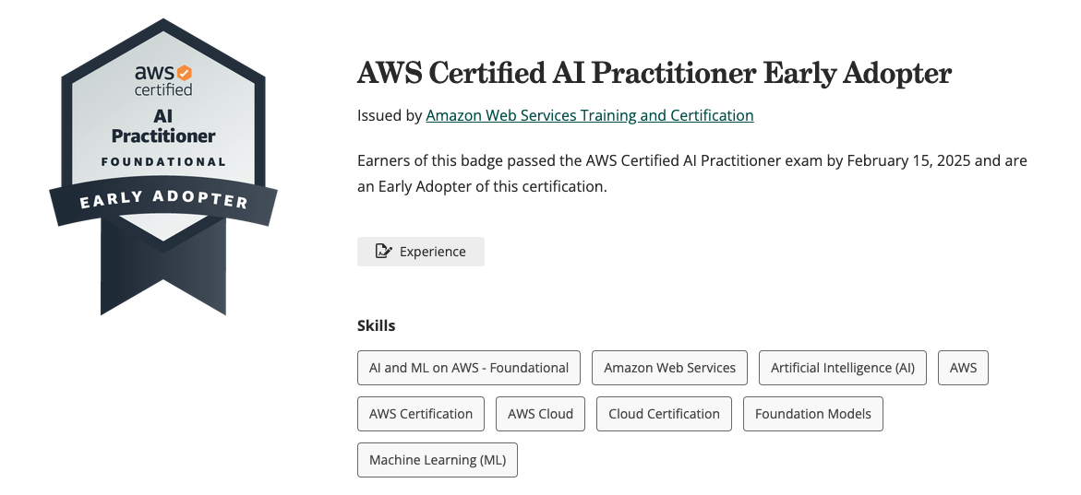The width and height of the screenshot is (1081, 495).
Task: Open the Foundation Models skill tag
Action: coord(813,414)
